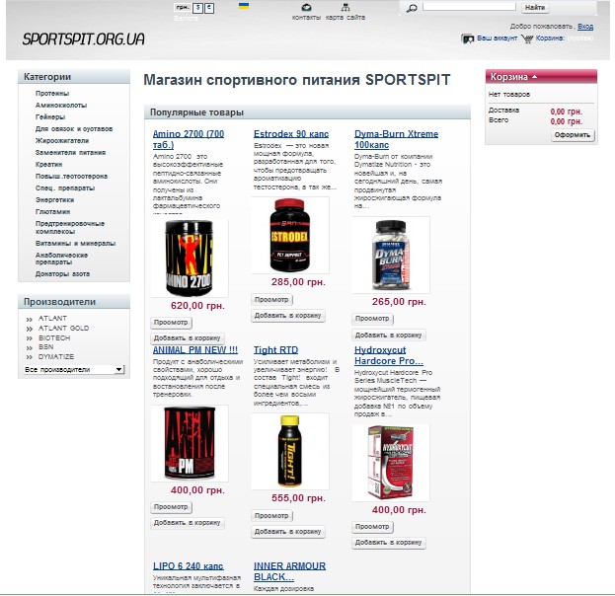Click the search input field
The height and width of the screenshot is (596, 615).
(x=469, y=7)
